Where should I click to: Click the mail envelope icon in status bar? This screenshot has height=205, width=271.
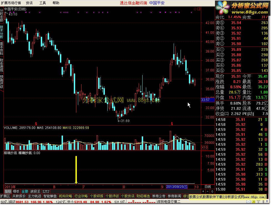[x=248, y=202]
